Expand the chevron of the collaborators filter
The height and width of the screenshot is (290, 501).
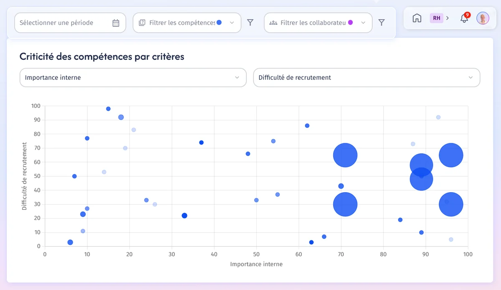point(363,23)
